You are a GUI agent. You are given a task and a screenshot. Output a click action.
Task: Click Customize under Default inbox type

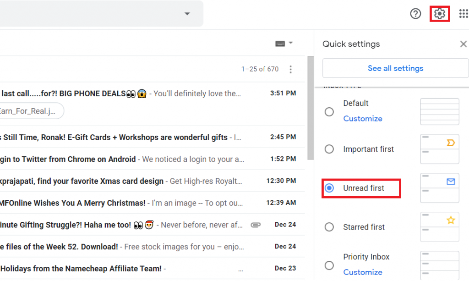(x=362, y=118)
